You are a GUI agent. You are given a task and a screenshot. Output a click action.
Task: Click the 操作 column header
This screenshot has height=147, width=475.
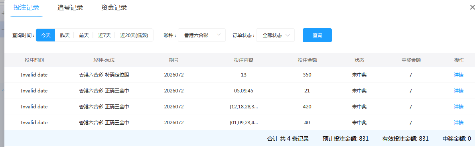(x=459, y=60)
